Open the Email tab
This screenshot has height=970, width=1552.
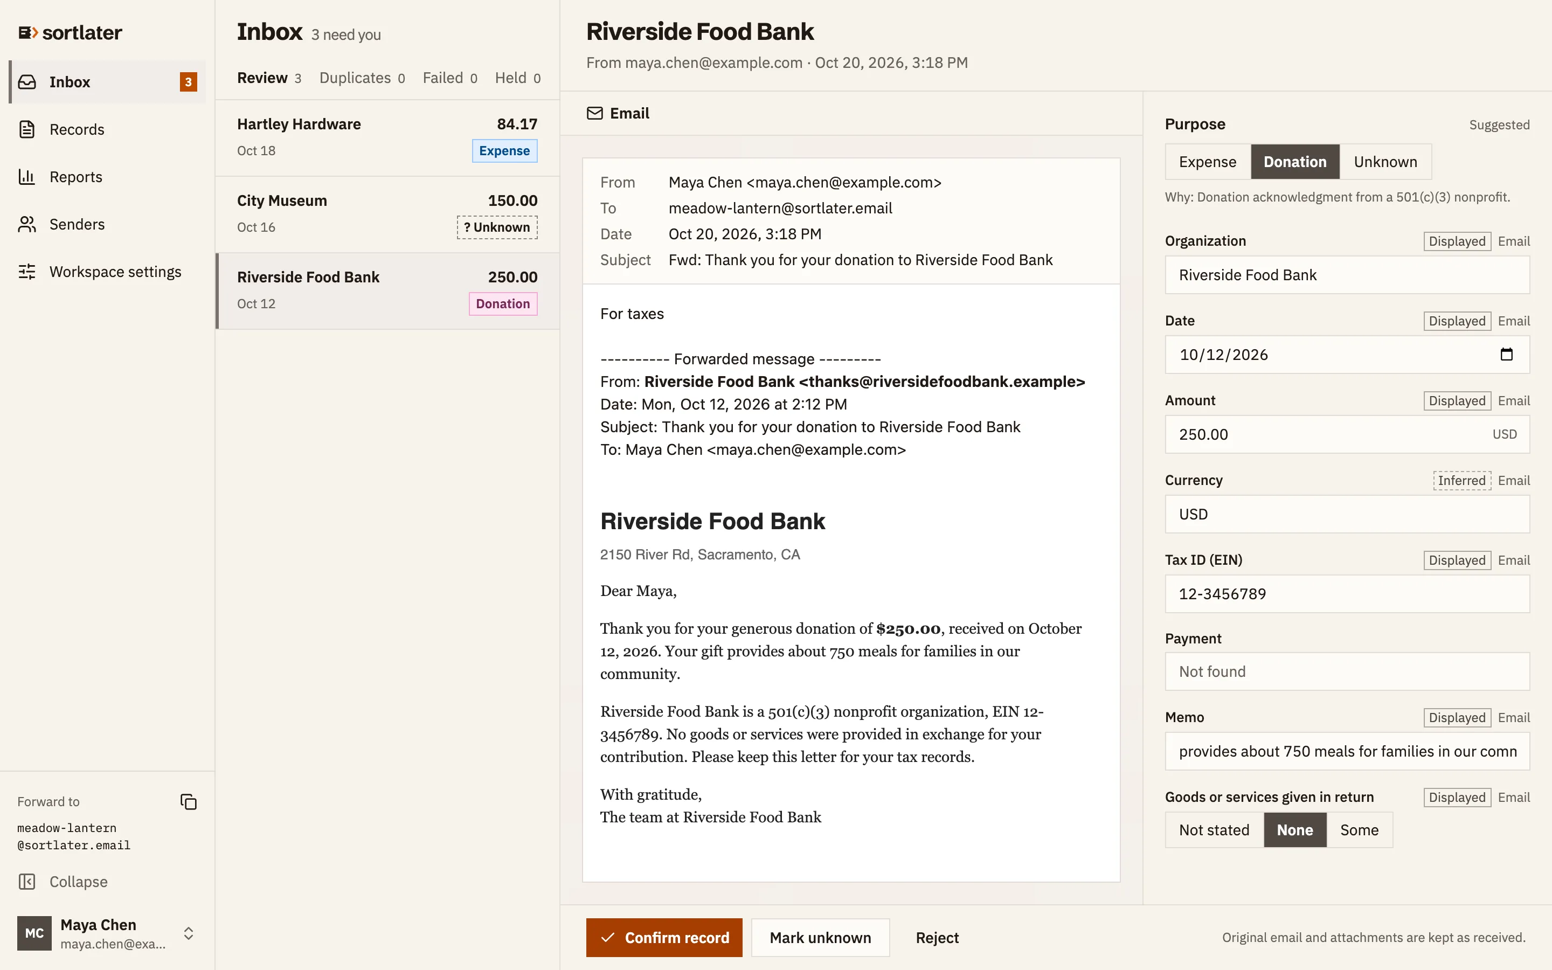coord(618,114)
